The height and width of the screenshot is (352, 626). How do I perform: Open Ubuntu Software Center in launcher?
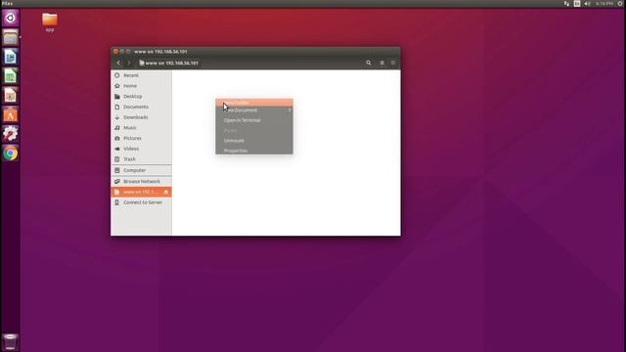(x=11, y=114)
